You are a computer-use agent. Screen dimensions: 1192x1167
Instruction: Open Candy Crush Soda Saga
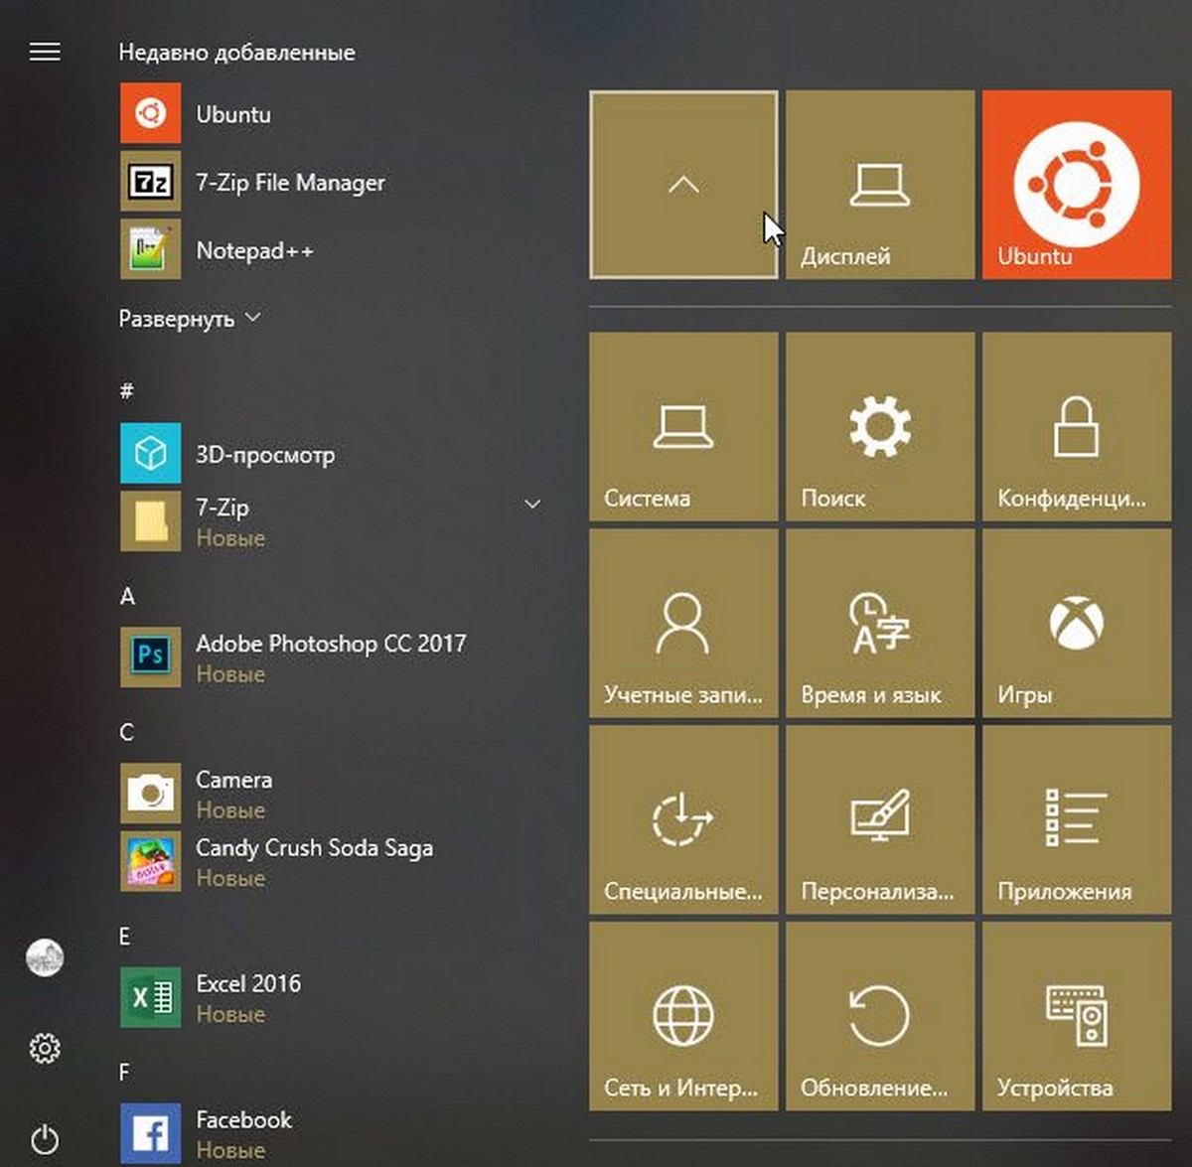pos(332,861)
